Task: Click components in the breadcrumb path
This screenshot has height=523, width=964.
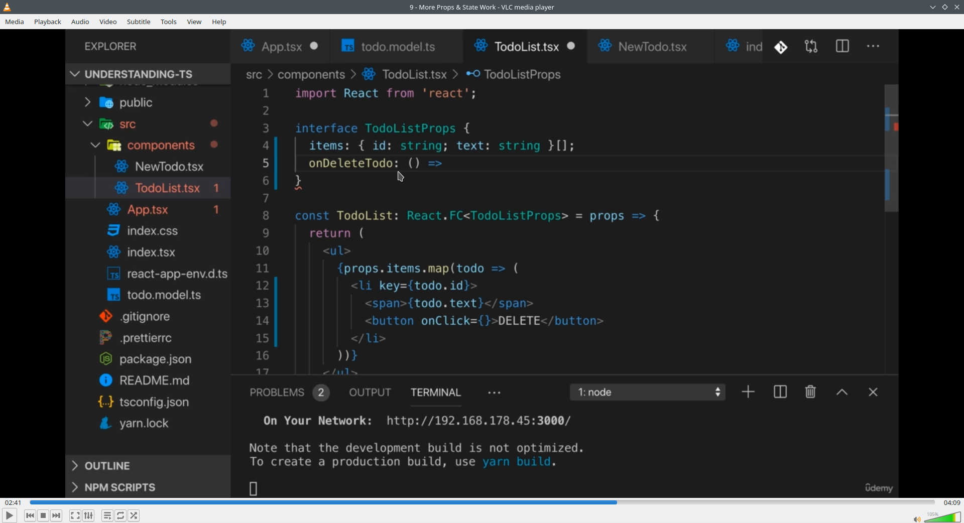Action: (x=311, y=75)
